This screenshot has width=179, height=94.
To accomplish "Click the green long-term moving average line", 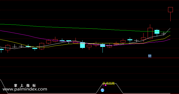I will 69,28.
